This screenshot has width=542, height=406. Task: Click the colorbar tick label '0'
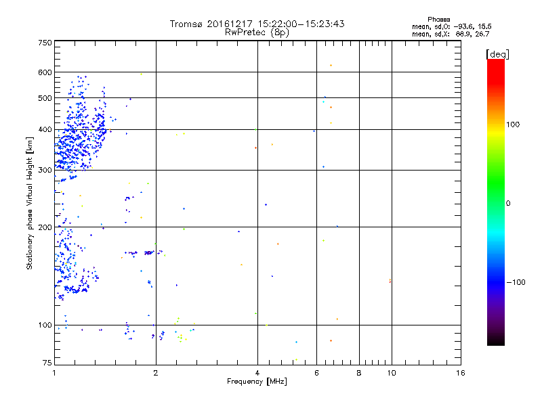point(507,204)
